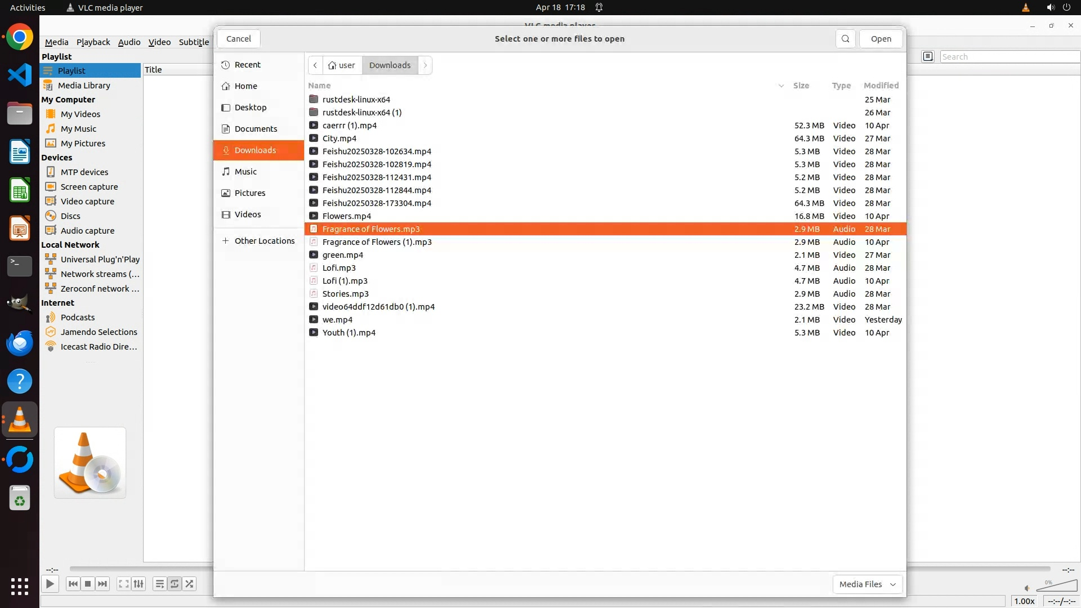Click the Open button
1081x608 pixels.
click(881, 39)
